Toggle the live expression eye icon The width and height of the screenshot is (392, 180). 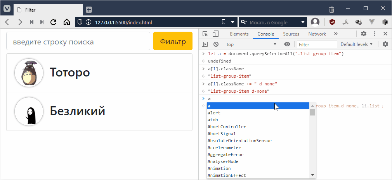pos(287,44)
